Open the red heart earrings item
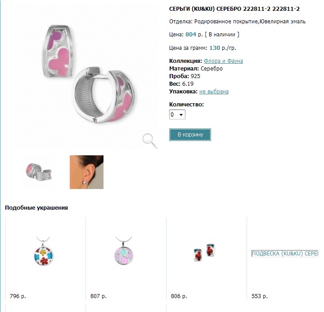Screen dimensions: 324x312 click(x=204, y=252)
